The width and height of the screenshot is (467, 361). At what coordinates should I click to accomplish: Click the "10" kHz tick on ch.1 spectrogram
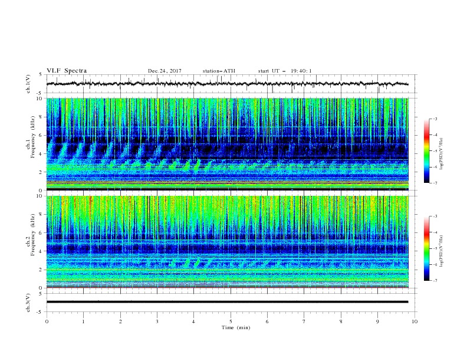pyautogui.click(x=41, y=99)
